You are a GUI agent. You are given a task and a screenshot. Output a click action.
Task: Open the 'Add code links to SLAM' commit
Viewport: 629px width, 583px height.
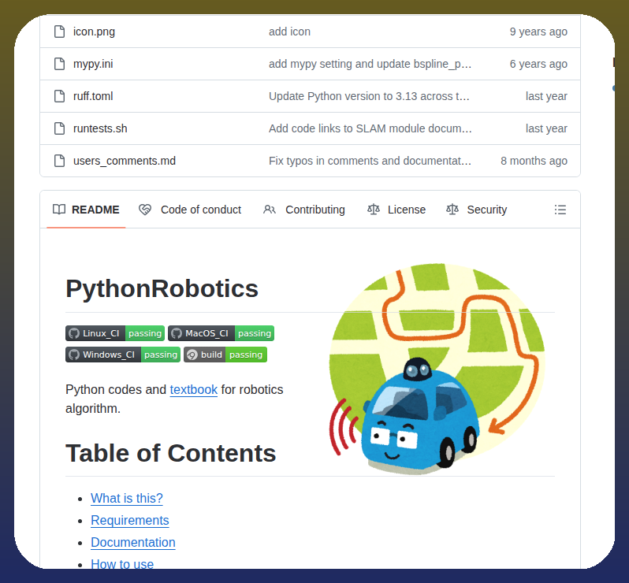tap(370, 128)
